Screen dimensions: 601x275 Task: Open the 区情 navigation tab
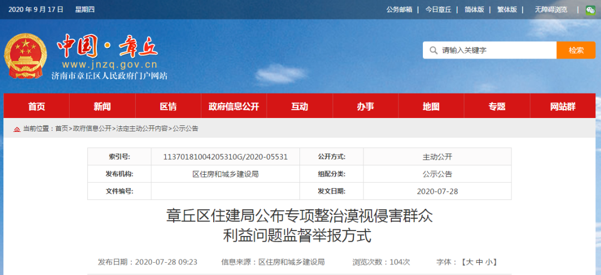[x=168, y=106]
